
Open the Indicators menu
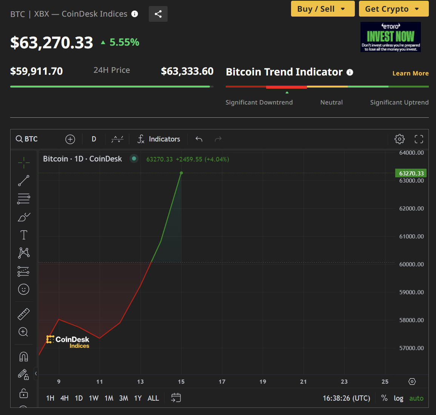[159, 139]
